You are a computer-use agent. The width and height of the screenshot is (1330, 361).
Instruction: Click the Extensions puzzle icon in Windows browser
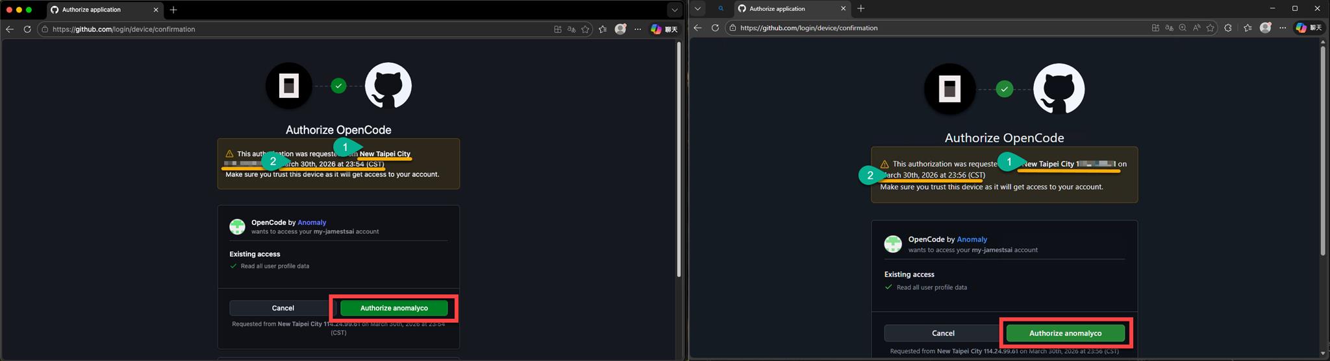click(x=1227, y=28)
